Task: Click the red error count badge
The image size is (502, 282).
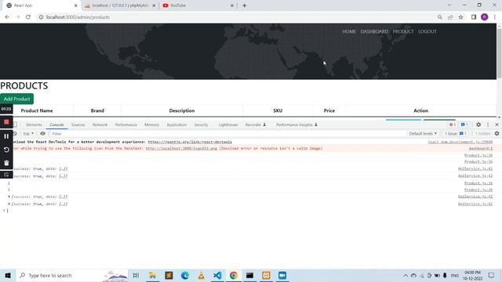Action: point(452,125)
